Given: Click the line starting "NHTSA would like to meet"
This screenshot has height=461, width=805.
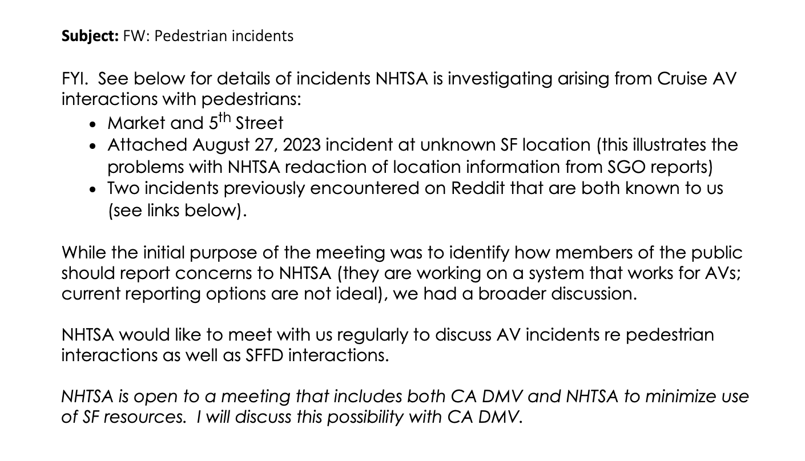Looking at the screenshot, I should coord(387,335).
